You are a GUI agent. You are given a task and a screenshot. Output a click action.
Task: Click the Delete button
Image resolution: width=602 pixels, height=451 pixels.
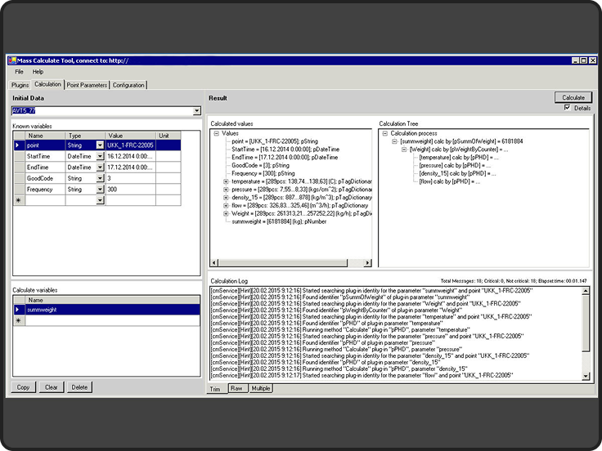point(79,387)
